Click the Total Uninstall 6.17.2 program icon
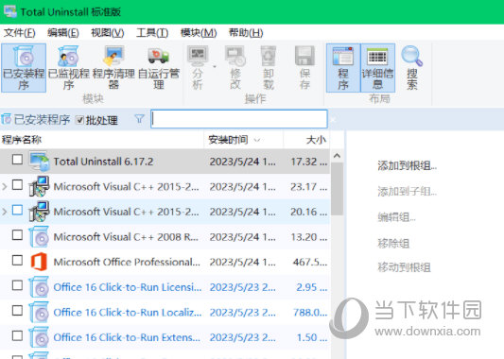The width and height of the screenshot is (504, 359). click(39, 162)
